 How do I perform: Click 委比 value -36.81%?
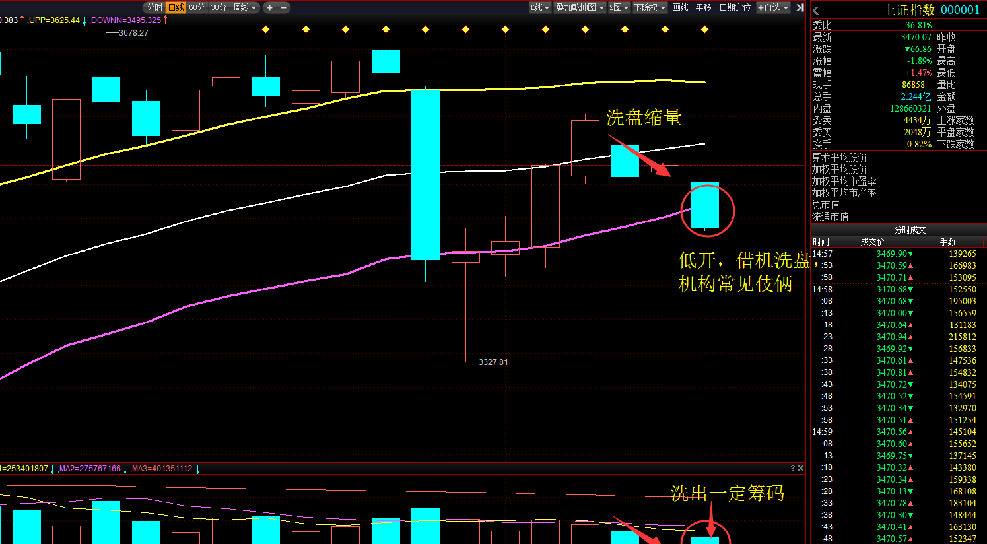pyautogui.click(x=918, y=26)
